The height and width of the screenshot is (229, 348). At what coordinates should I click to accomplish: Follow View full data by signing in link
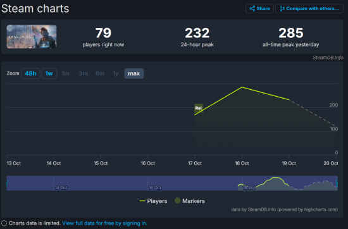tap(105, 223)
